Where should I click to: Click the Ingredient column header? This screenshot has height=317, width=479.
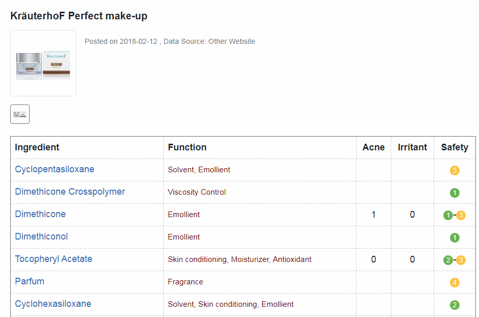pos(37,147)
